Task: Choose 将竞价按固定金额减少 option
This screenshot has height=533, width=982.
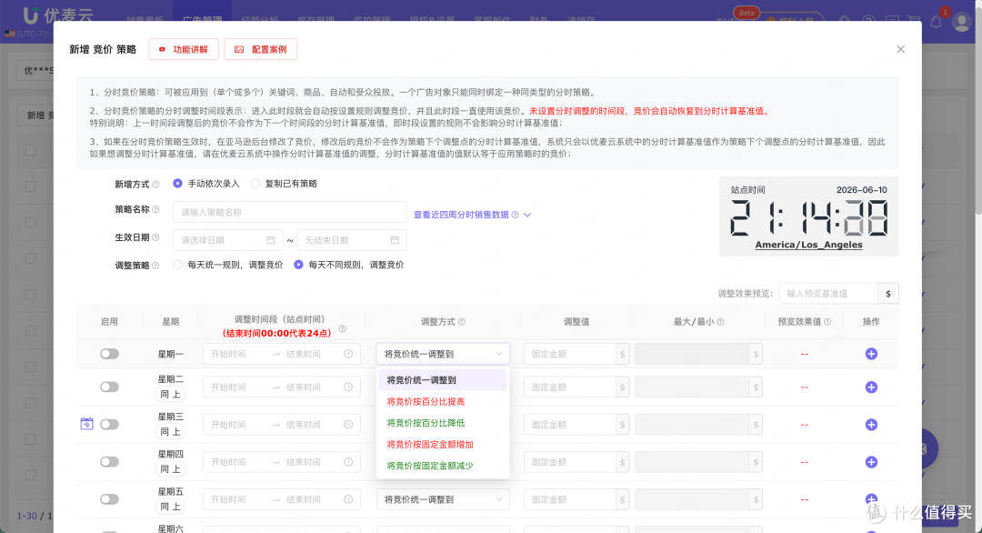Action: 443,466
